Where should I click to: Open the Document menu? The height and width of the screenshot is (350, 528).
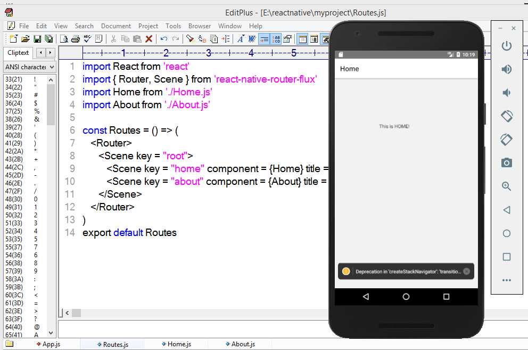[x=115, y=26]
